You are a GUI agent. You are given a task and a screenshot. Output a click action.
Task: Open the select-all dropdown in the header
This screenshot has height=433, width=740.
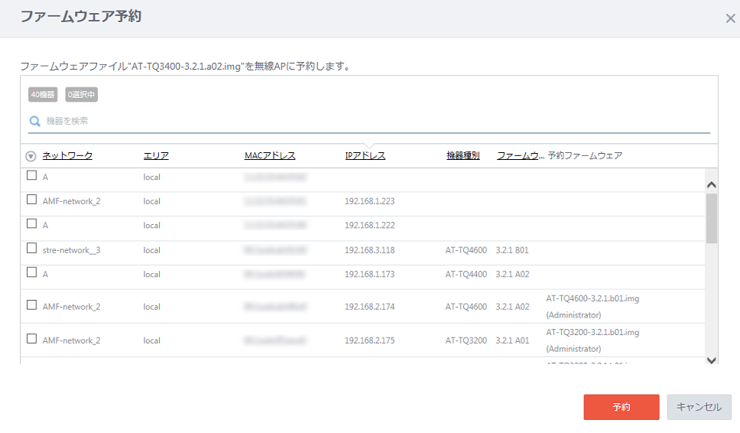(31, 156)
